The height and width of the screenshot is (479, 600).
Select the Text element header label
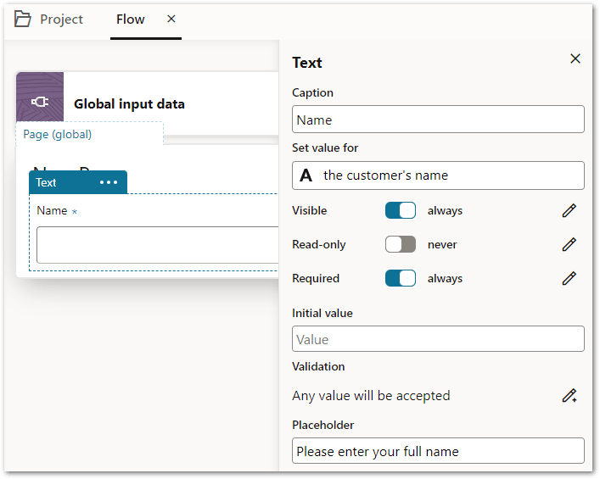pyautogui.click(x=46, y=182)
